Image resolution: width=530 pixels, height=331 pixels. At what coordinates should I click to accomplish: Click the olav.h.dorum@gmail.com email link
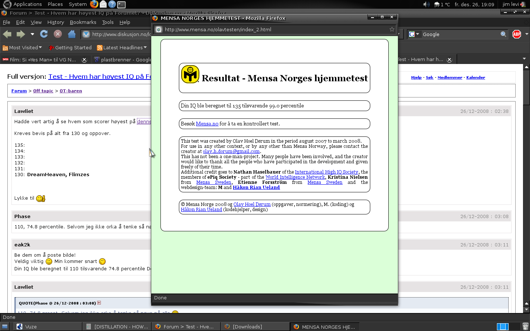(x=232, y=152)
